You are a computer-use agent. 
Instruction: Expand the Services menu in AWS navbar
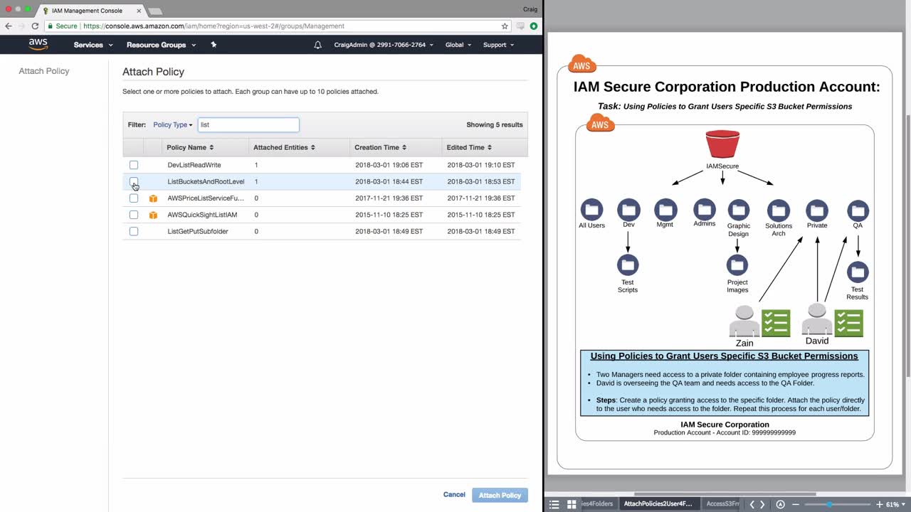click(93, 45)
